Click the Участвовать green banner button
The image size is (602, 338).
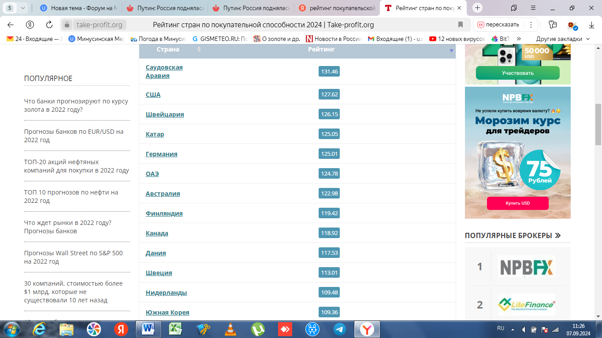(x=517, y=73)
